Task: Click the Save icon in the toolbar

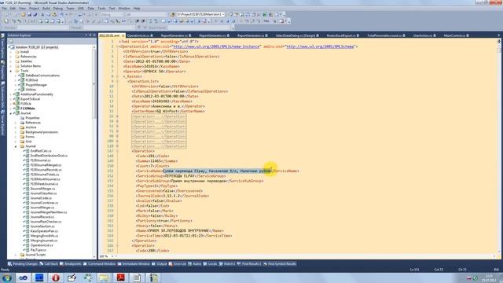Action: 29,15
